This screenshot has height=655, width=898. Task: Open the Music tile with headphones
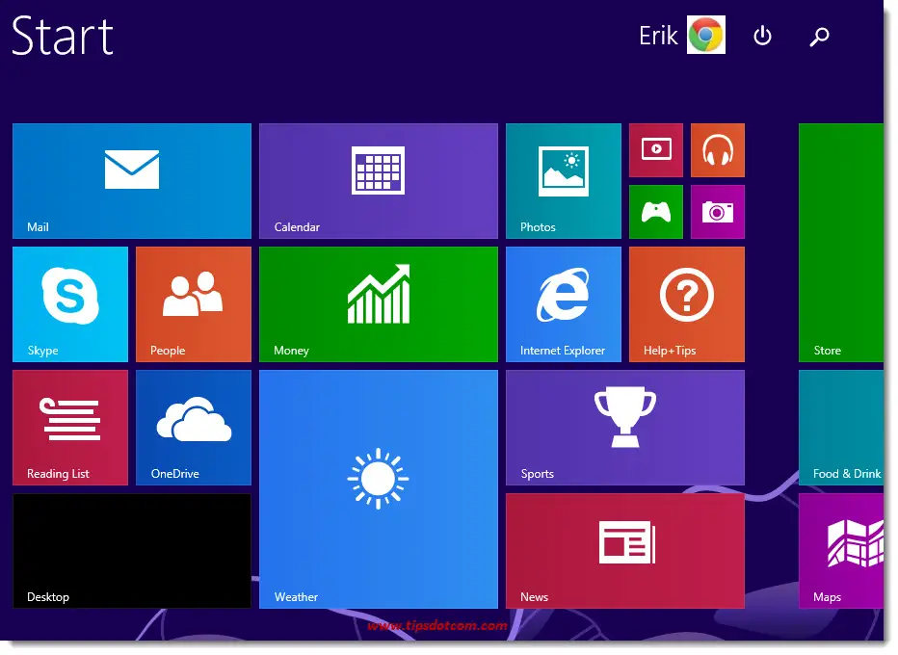(718, 150)
